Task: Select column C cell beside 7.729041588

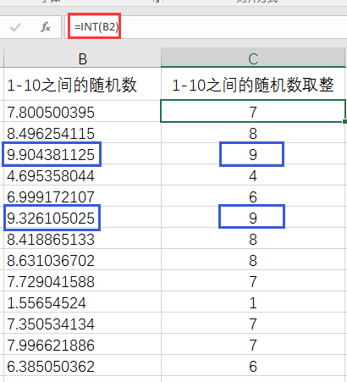Action: click(253, 281)
